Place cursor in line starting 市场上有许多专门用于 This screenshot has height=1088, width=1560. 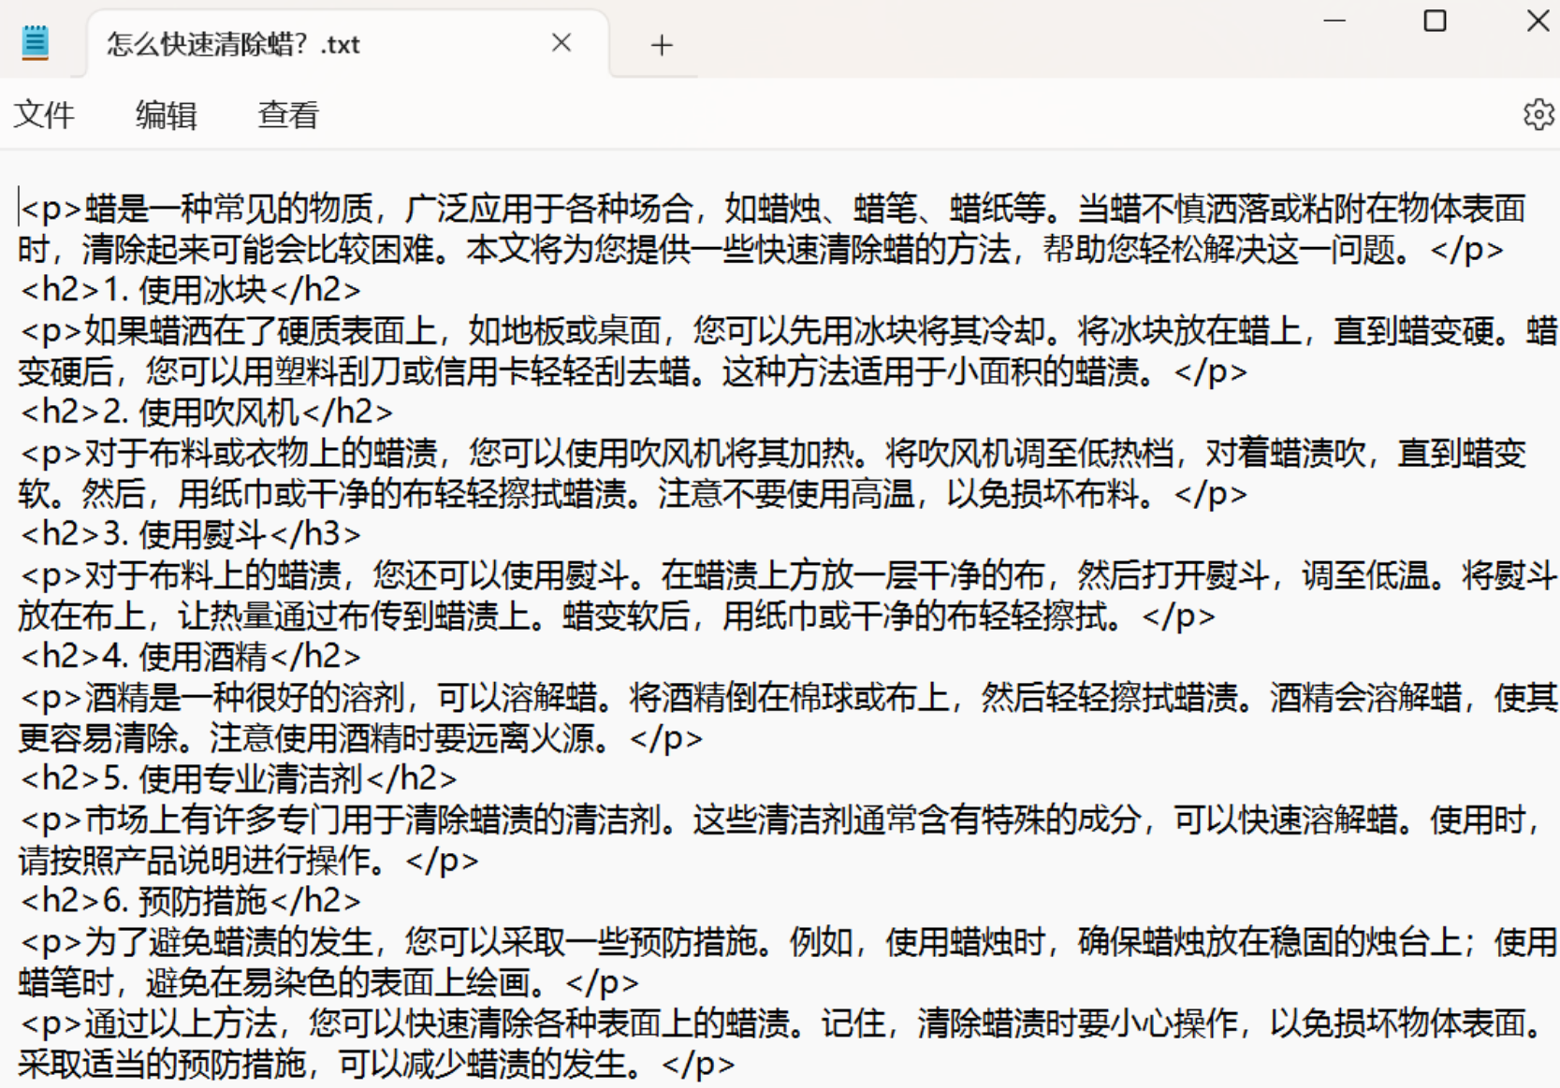781,820
